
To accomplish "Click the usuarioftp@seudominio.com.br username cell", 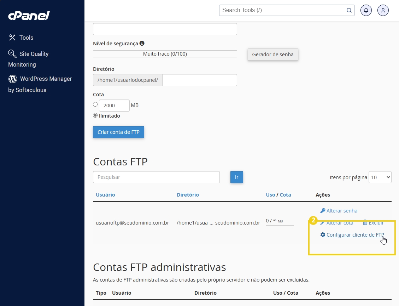I will click(132, 223).
